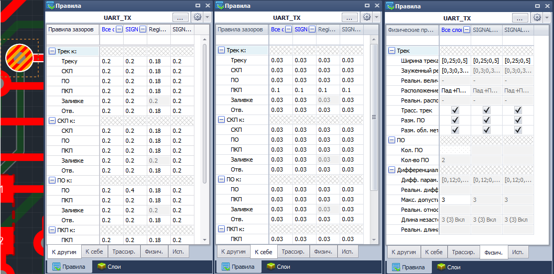This screenshot has width=554, height=274.
Task: Pin the middle Правила panel
Action: pyautogui.click(x=366, y=6)
